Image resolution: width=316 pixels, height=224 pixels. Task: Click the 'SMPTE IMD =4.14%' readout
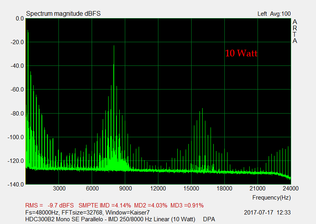105,205
